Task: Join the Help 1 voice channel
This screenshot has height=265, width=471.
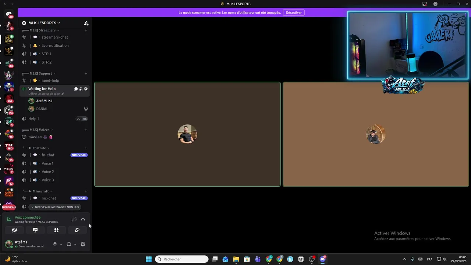Action: point(55,119)
